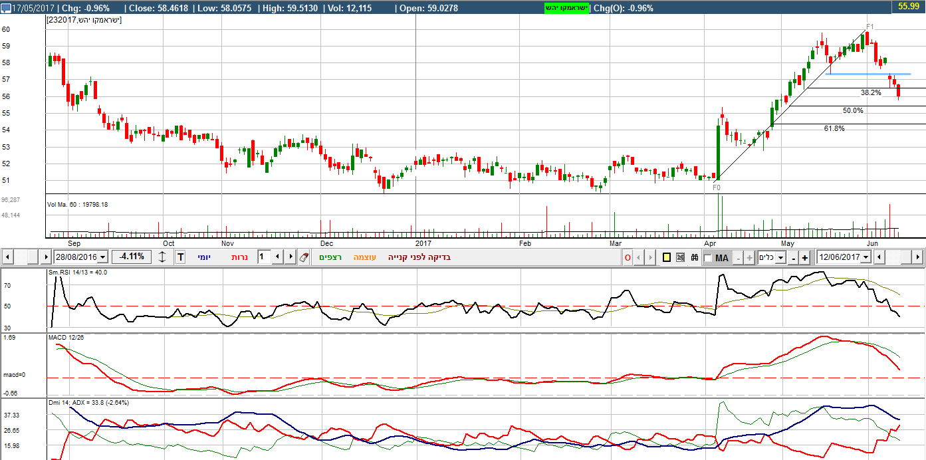Click the רצפים button
The image size is (926, 460).
330,257
